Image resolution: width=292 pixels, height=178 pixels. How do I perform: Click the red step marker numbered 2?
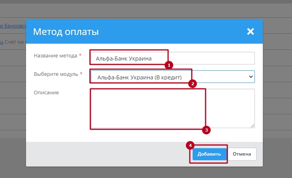point(192,84)
